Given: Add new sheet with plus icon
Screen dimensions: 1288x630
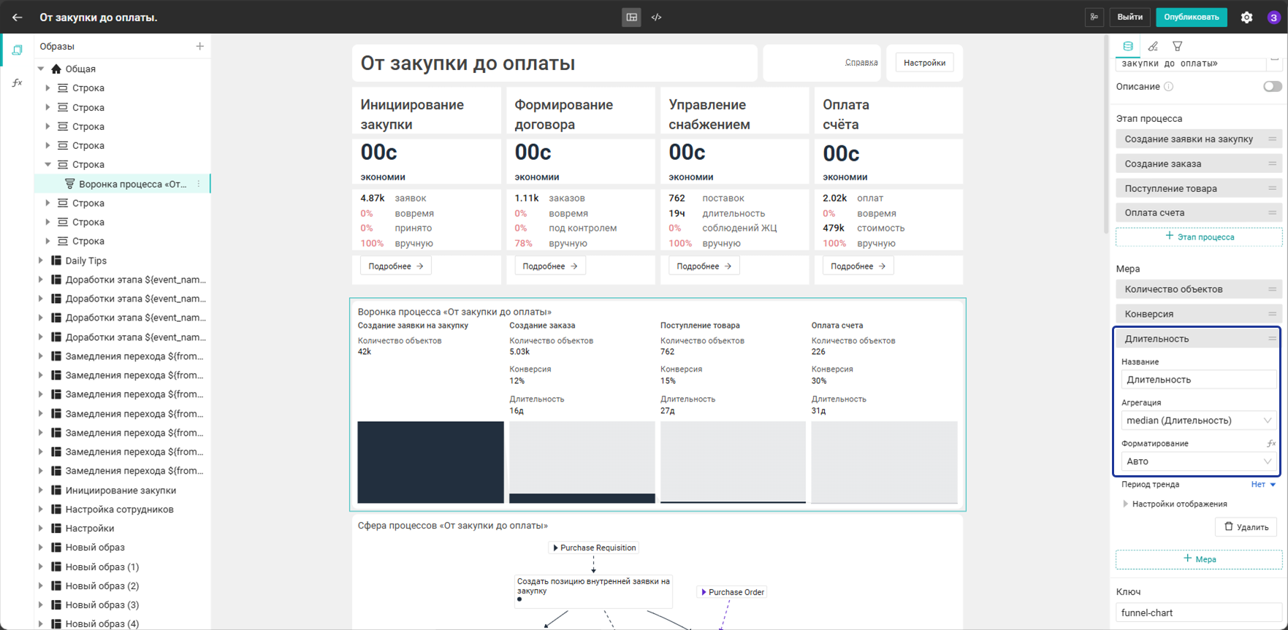Looking at the screenshot, I should [x=199, y=46].
